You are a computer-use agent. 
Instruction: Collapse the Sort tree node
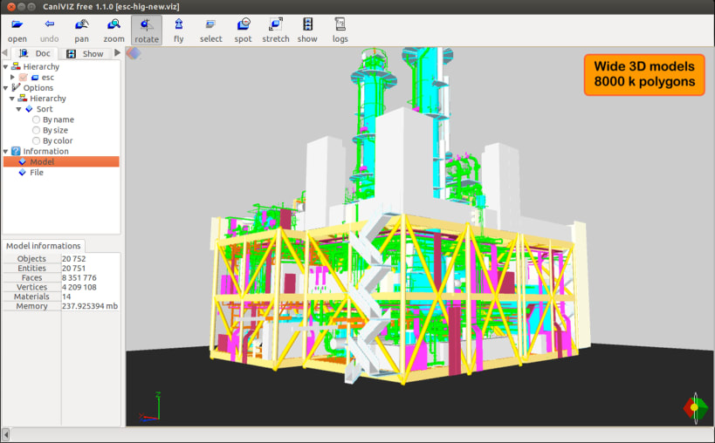coord(18,109)
